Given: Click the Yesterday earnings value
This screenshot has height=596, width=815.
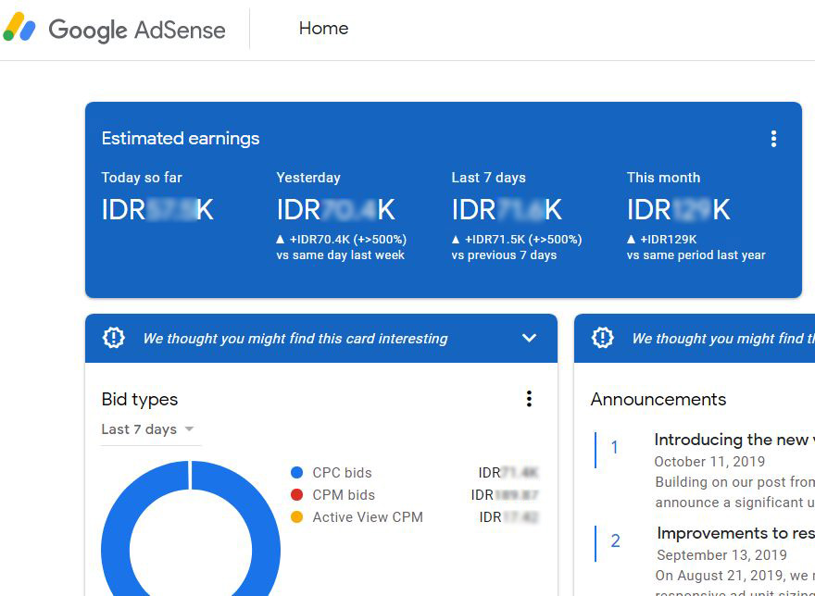Looking at the screenshot, I should coord(336,210).
